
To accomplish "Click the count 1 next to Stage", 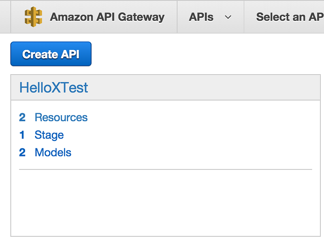I will coord(22,135).
